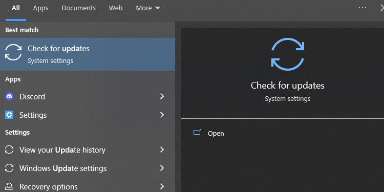Switch to the All tab
Image resolution: width=384 pixels, height=192 pixels.
click(16, 8)
